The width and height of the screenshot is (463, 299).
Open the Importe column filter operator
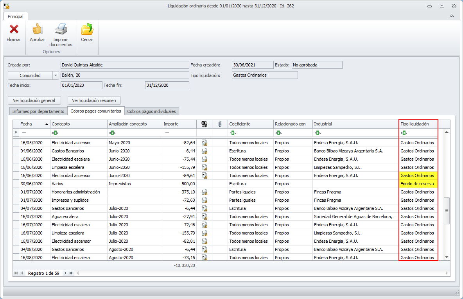coord(167,133)
